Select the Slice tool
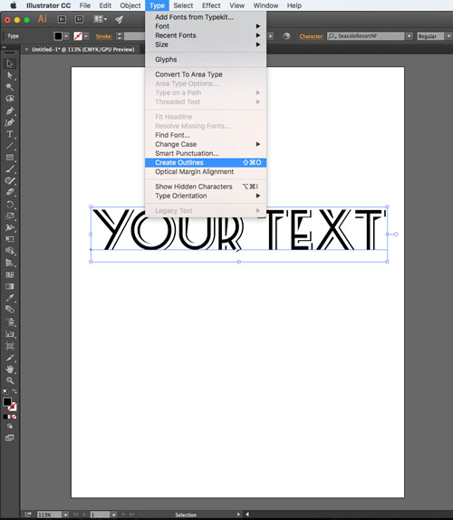453x520 pixels. pos(10,358)
